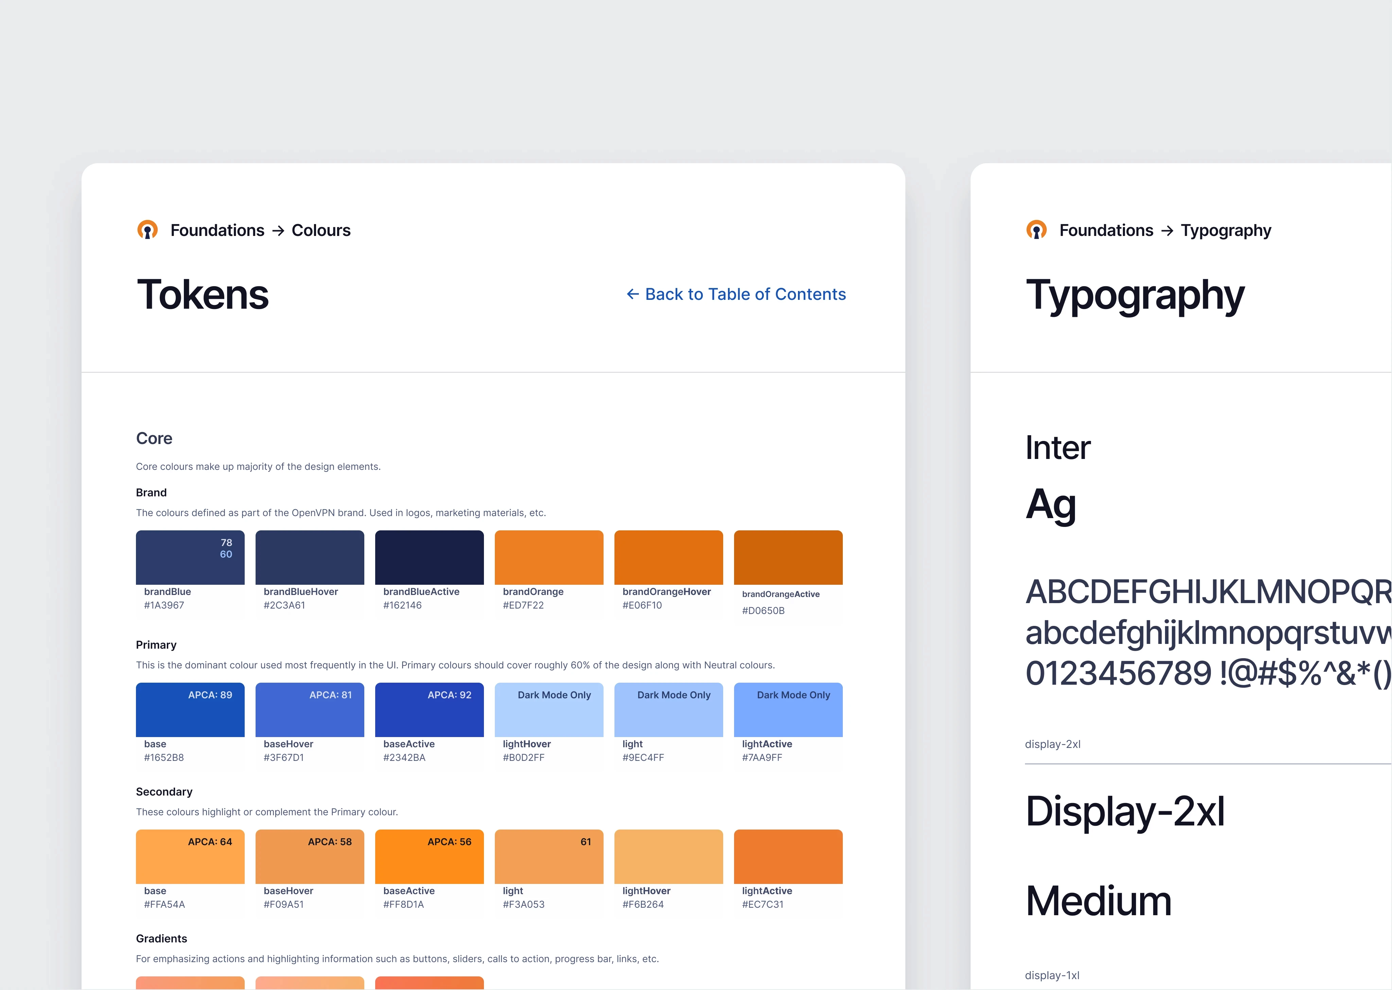Click the Foundations breadcrumb on the Colours page
This screenshot has width=1392, height=990.
coord(217,231)
